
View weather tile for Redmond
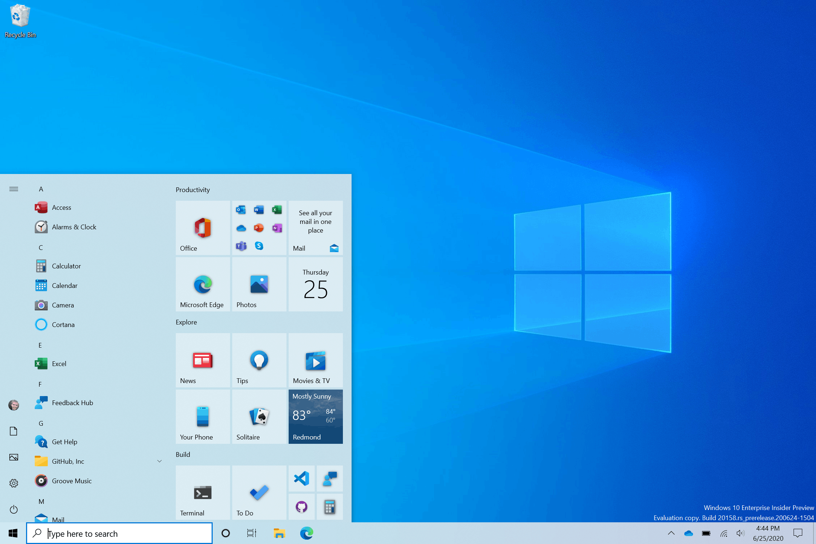pos(315,417)
